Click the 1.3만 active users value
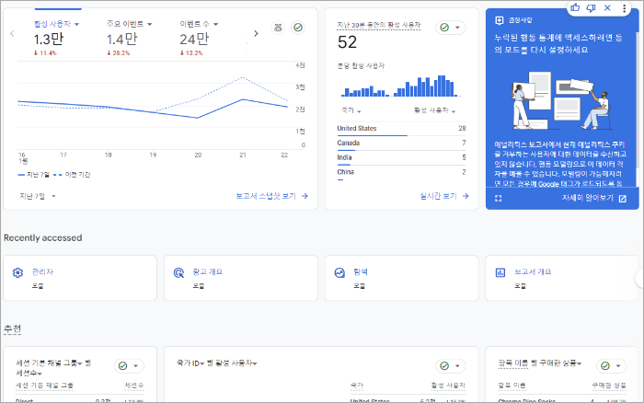644x403 pixels. (49, 40)
